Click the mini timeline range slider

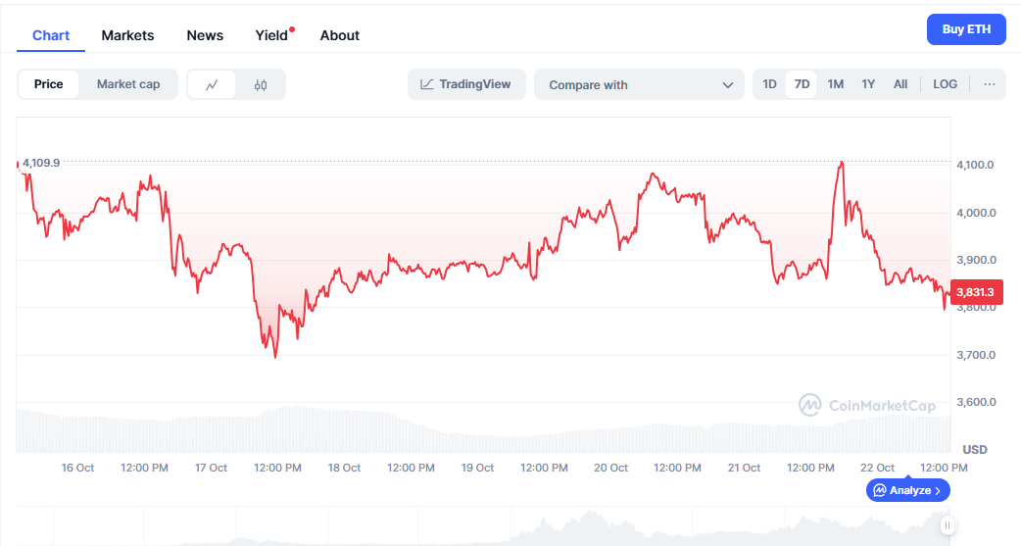pyautogui.click(x=490, y=526)
